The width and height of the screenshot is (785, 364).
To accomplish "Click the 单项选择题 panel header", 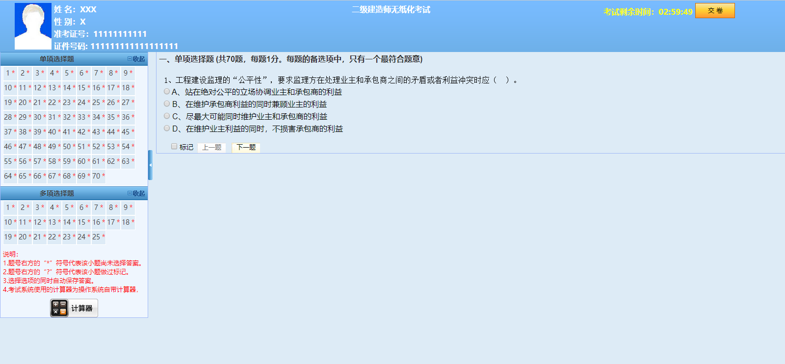I will click(x=57, y=59).
